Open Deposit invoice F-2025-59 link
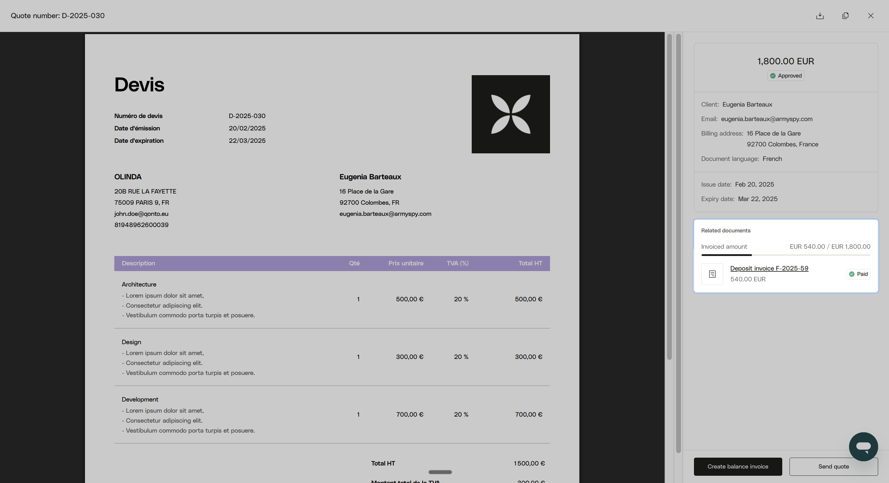Image resolution: width=889 pixels, height=483 pixels. (769, 268)
